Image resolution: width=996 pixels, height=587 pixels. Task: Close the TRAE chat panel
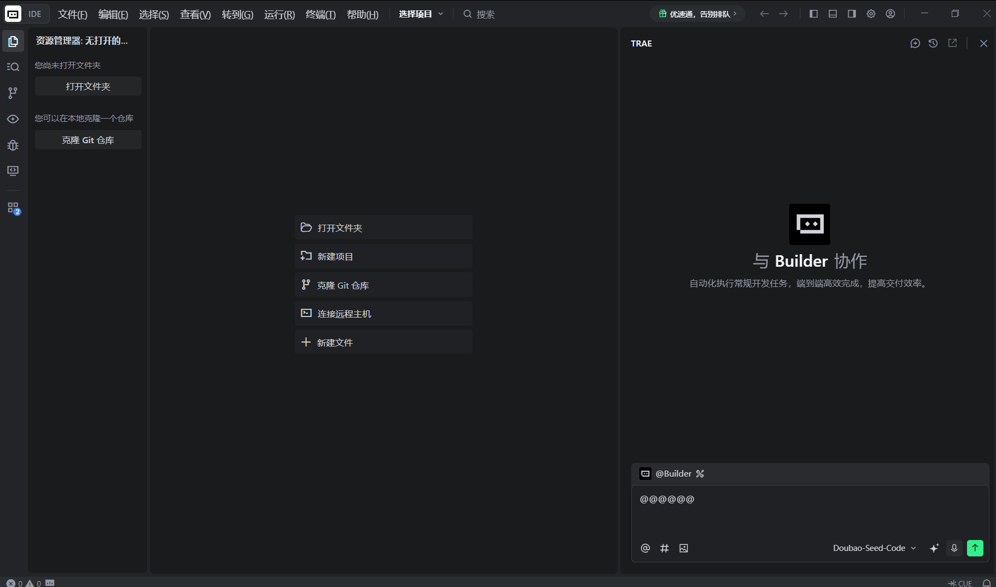coord(983,43)
